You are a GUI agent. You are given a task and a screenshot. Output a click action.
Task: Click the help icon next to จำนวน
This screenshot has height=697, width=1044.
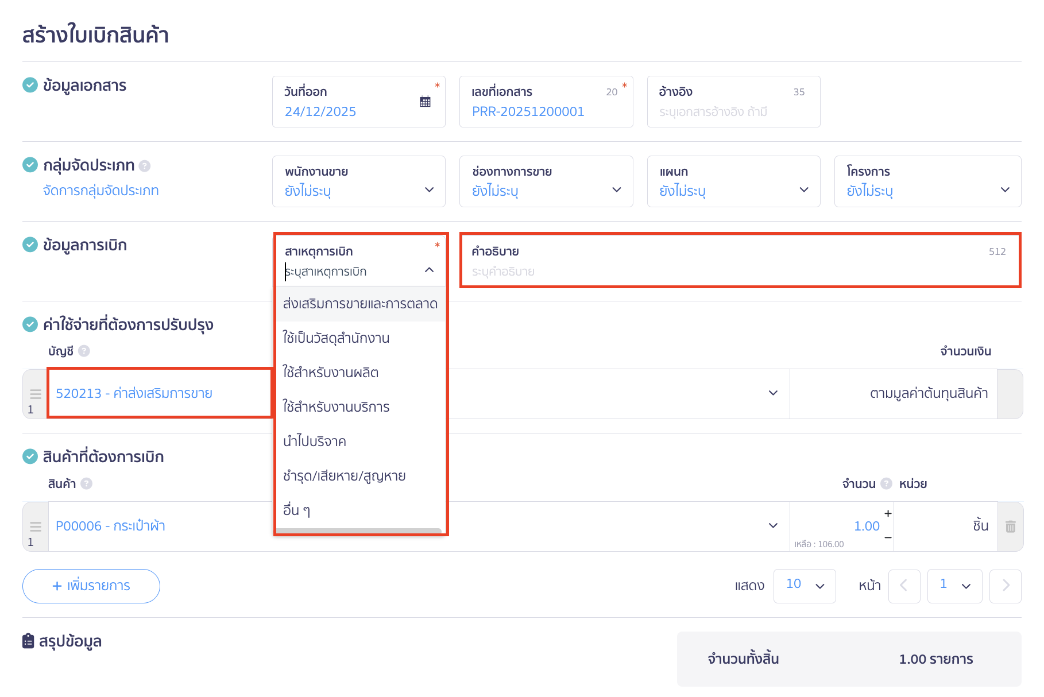pos(886,483)
